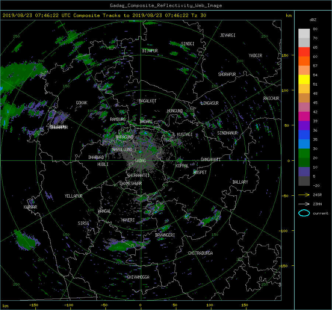
Task: Click the YELLAPUR city label
Action: point(73,196)
